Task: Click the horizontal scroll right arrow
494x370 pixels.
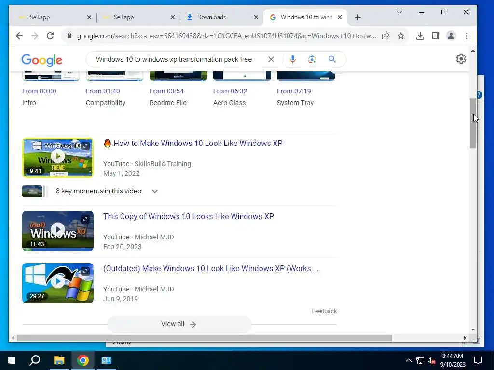Action: [465, 338]
